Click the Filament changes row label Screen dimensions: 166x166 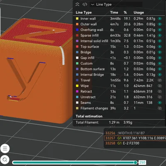coord(94,108)
